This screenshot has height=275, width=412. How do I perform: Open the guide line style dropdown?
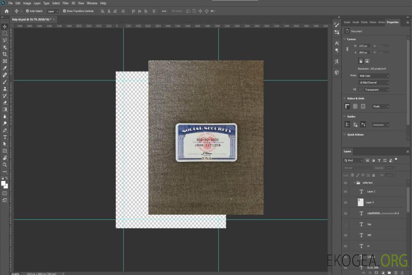tap(380, 125)
